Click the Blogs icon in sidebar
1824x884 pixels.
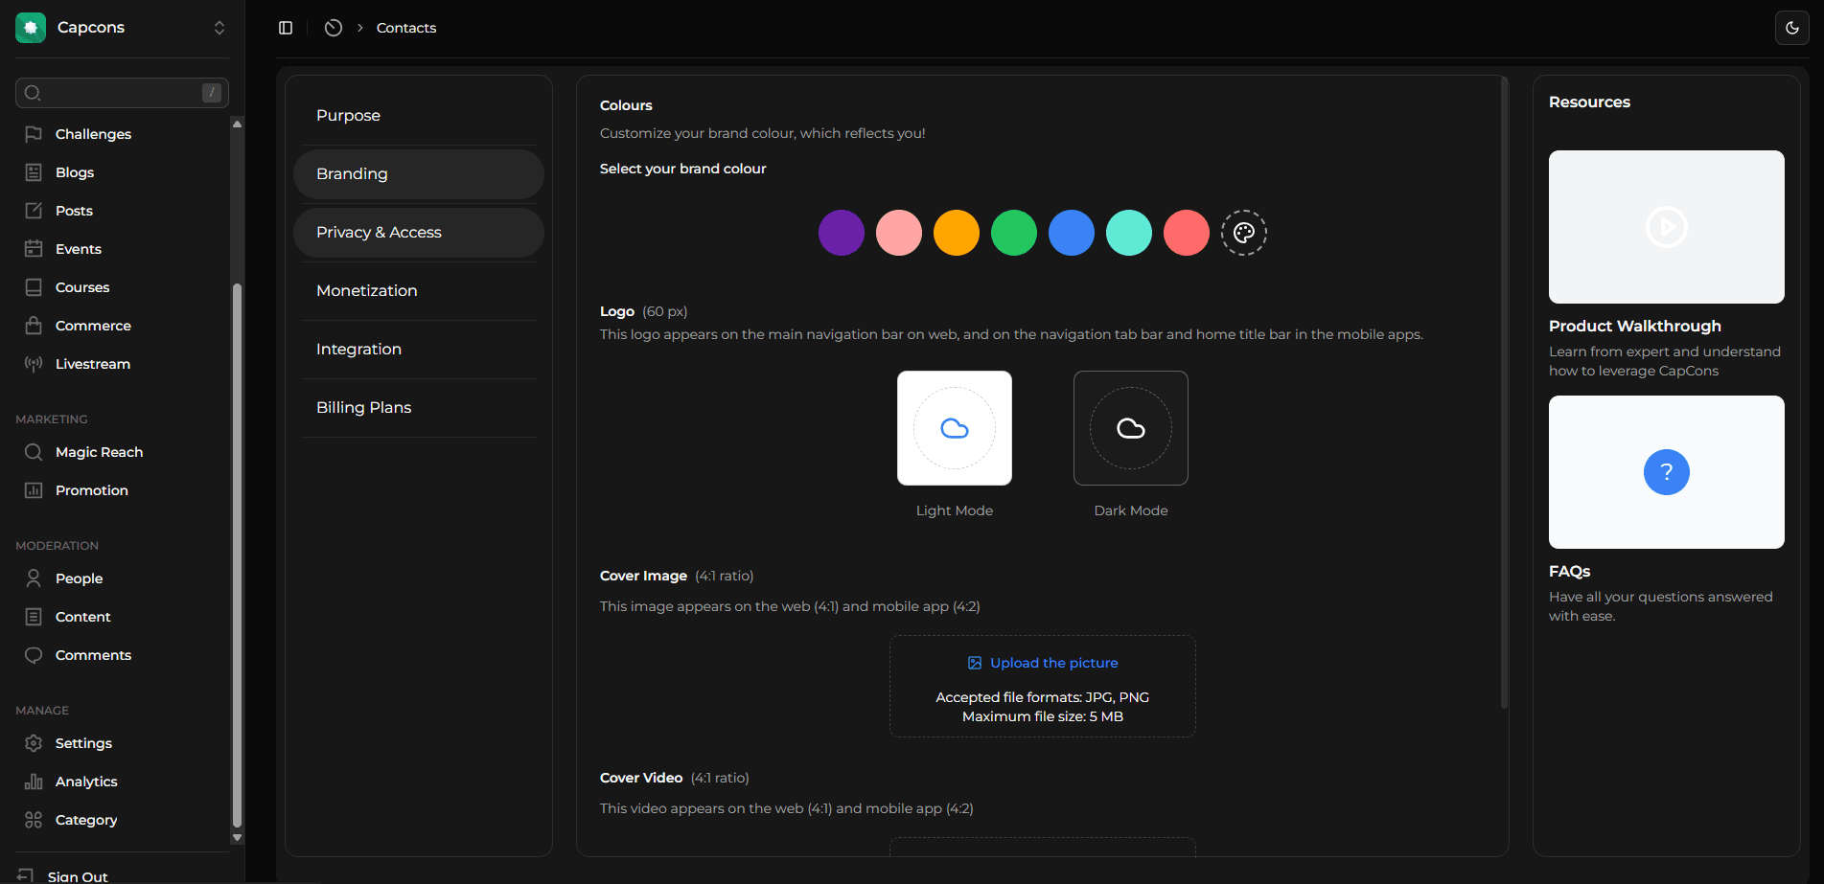(x=34, y=172)
